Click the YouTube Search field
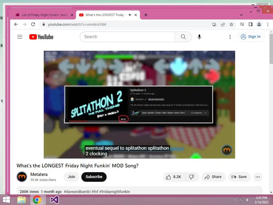 pyautogui.click(x=127, y=37)
